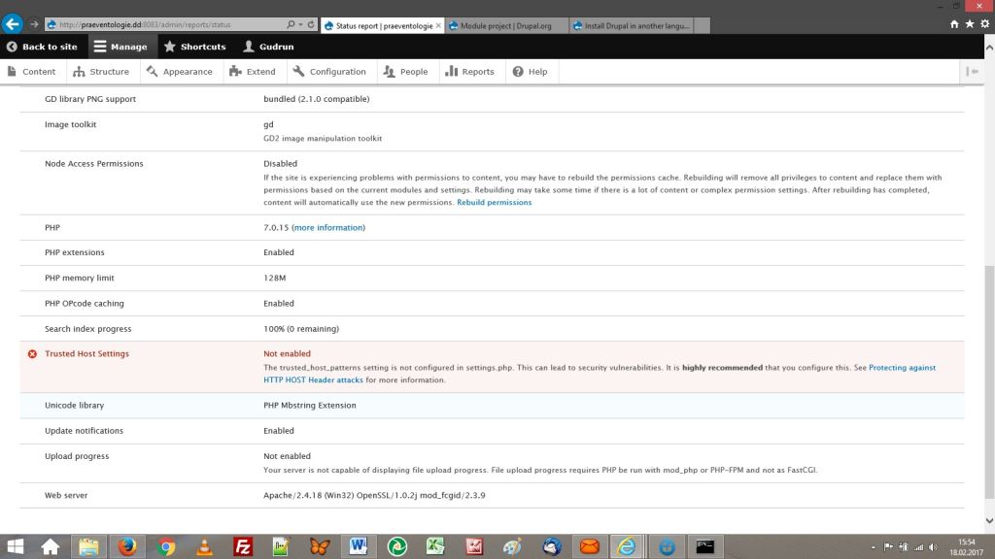The image size is (995, 559).
Task: Open the Reports admin section
Action: point(469,72)
